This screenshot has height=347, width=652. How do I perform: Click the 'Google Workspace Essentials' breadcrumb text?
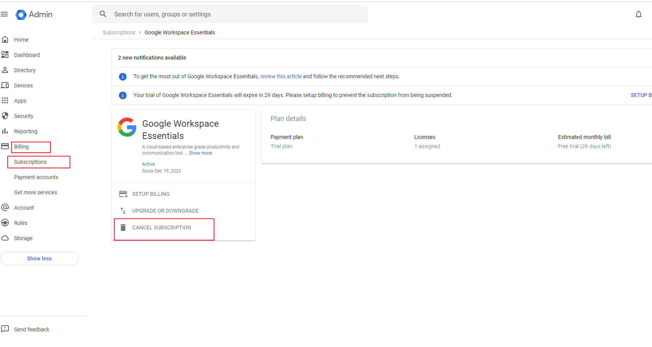click(180, 32)
